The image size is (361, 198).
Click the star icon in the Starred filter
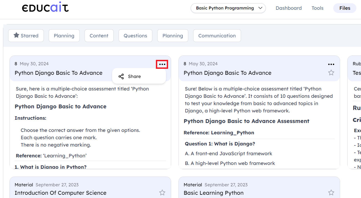pyautogui.click(x=16, y=35)
